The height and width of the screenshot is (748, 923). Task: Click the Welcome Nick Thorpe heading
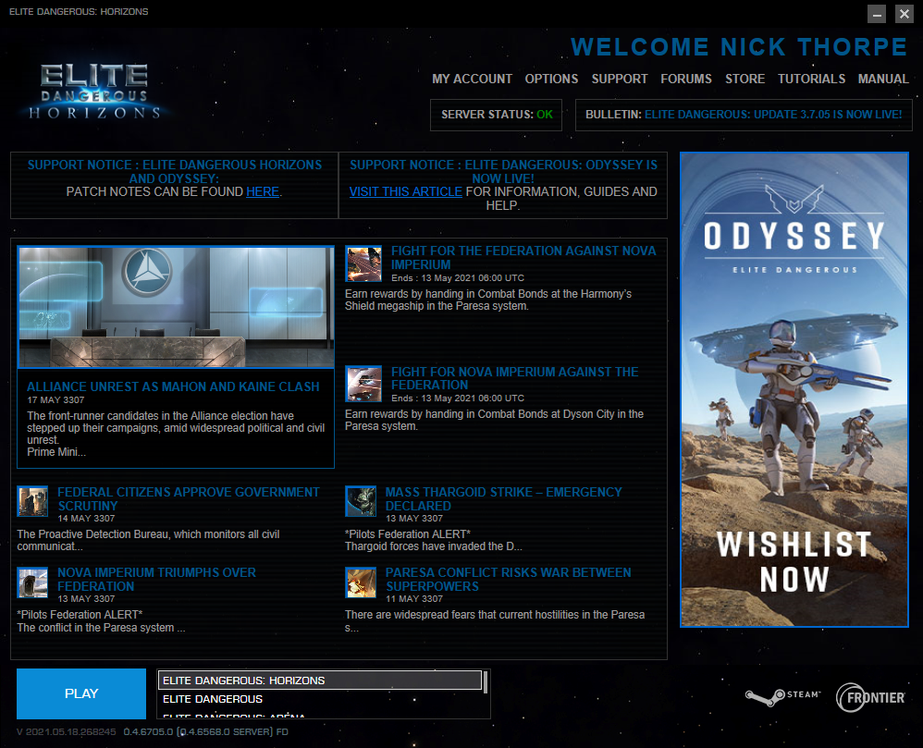[739, 47]
